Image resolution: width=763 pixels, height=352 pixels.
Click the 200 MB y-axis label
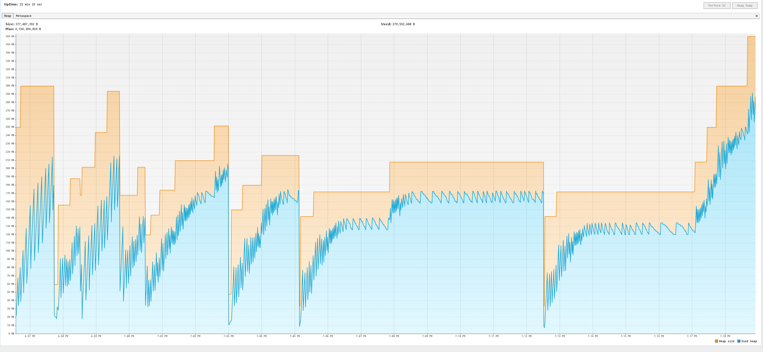coord(10,168)
